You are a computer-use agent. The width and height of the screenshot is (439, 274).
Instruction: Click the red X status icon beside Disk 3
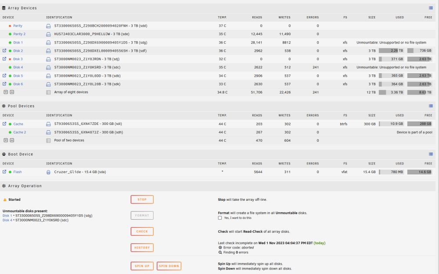[x=10, y=59]
